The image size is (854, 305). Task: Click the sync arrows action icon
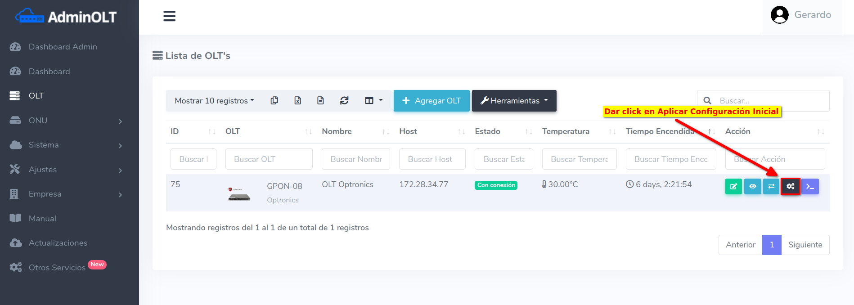point(771,186)
